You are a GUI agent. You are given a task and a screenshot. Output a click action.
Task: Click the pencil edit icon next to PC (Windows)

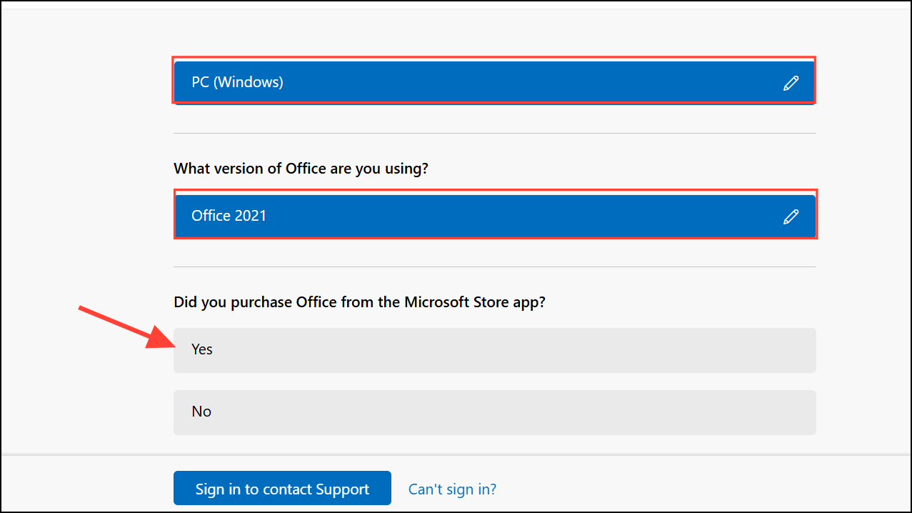(x=791, y=82)
